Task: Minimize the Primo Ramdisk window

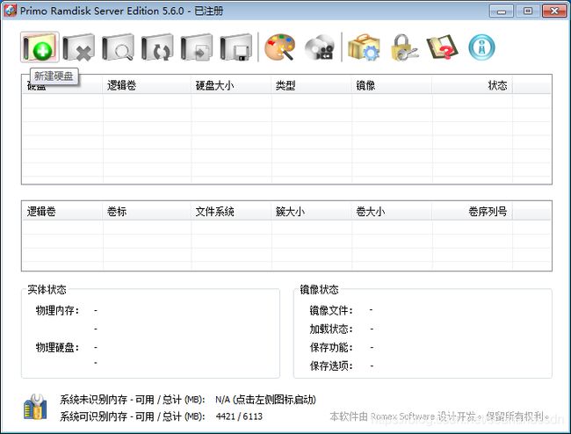Action: [x=501, y=11]
